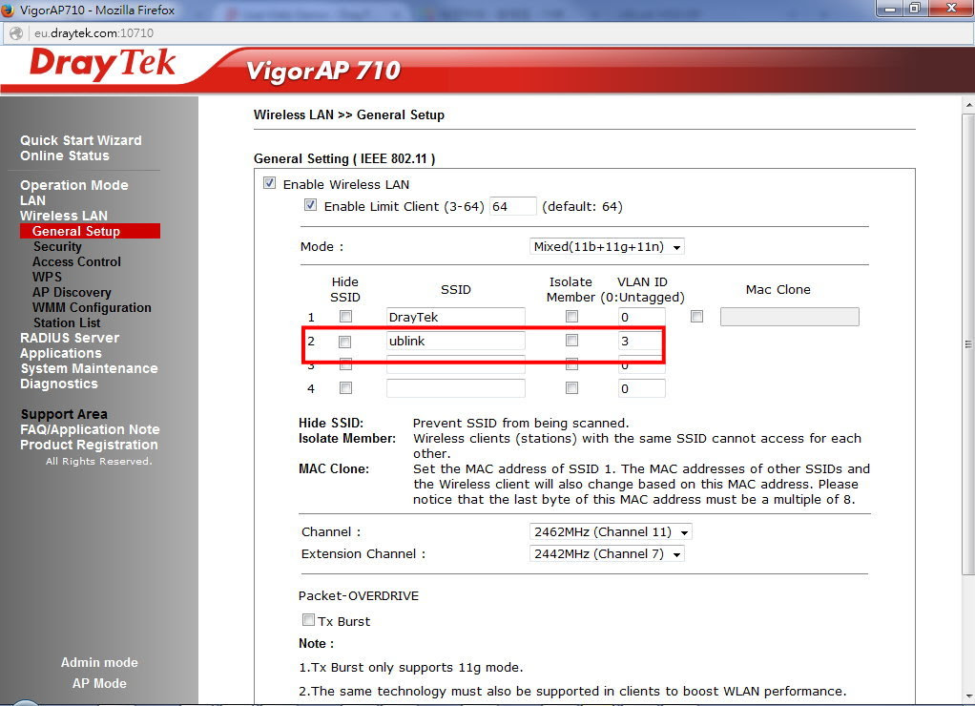
Task: Open Applications menu
Action: [60, 353]
